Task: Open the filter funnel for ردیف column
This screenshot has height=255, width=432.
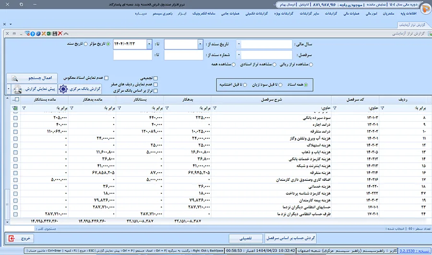Action: (x=382, y=108)
